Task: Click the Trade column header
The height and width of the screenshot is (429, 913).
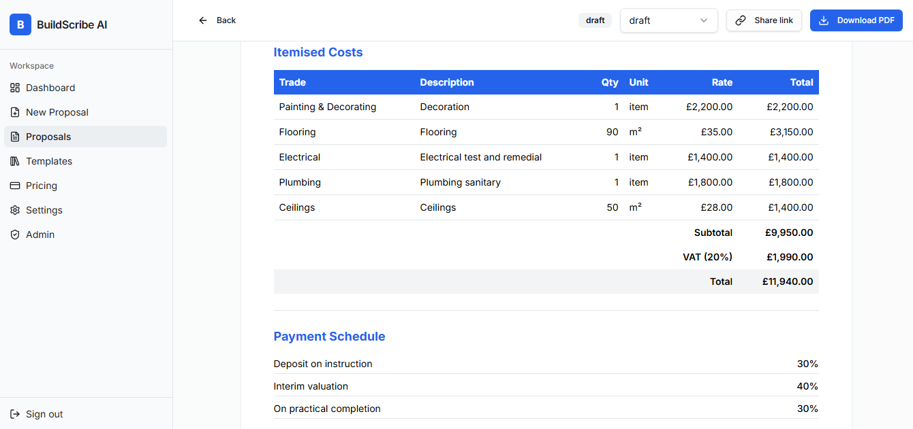Action: (x=292, y=82)
